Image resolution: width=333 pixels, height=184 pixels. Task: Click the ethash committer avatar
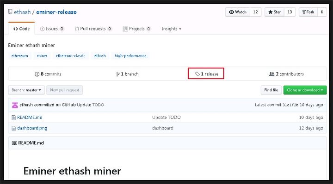(x=15, y=105)
